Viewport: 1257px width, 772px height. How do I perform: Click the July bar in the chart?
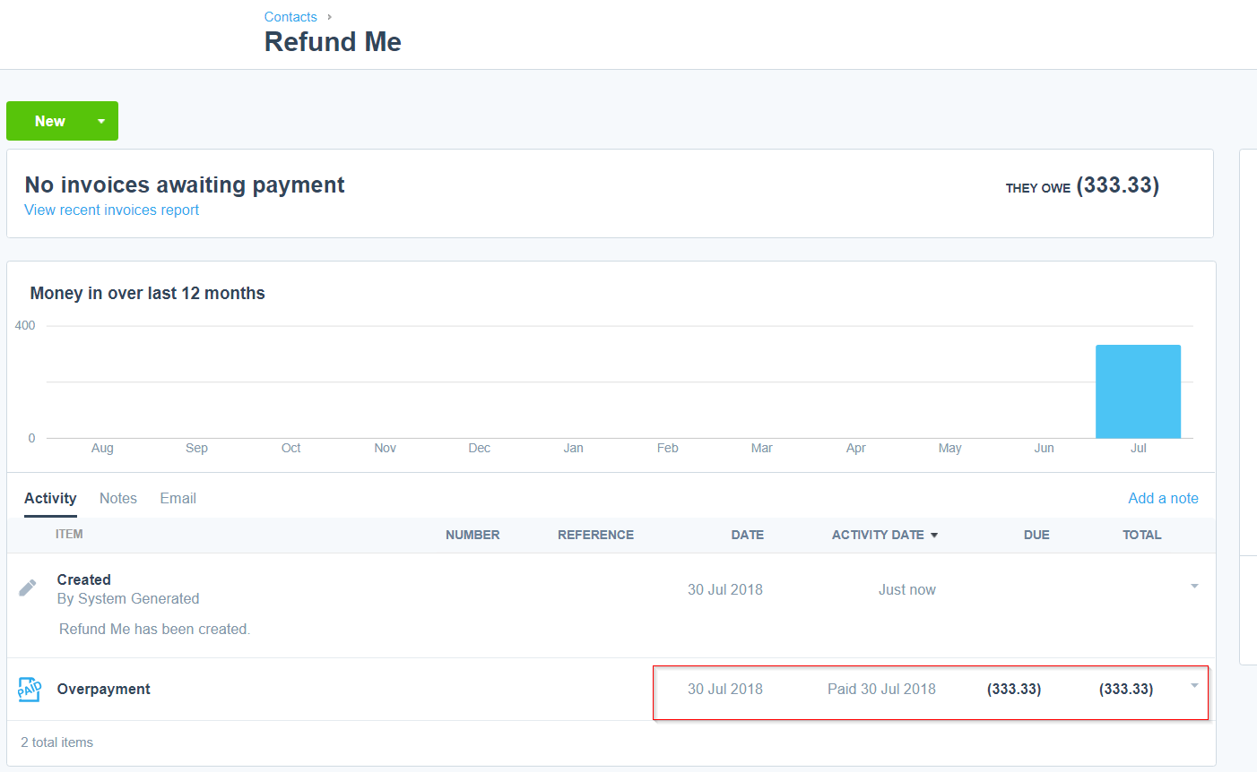[1138, 391]
